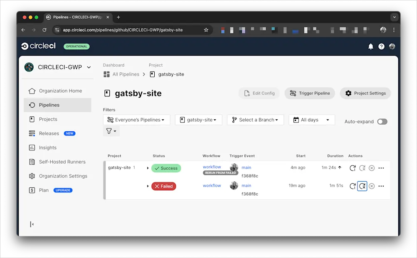Click gatsby-site project name in table
Screen dimensions: 417x258
pyautogui.click(x=119, y=167)
